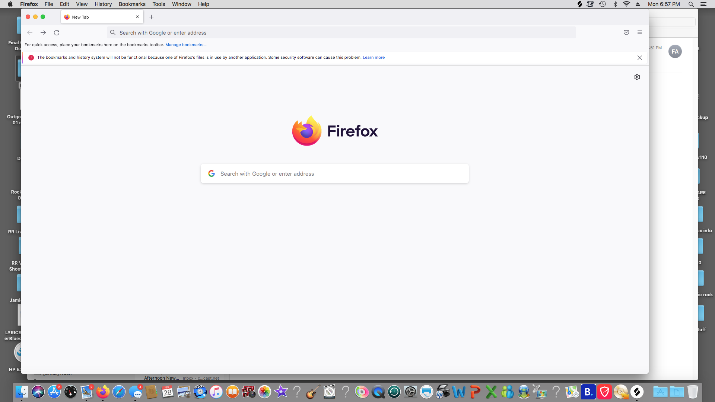Open Bluetooth status menu
This screenshot has width=715, height=402.
(x=615, y=4)
